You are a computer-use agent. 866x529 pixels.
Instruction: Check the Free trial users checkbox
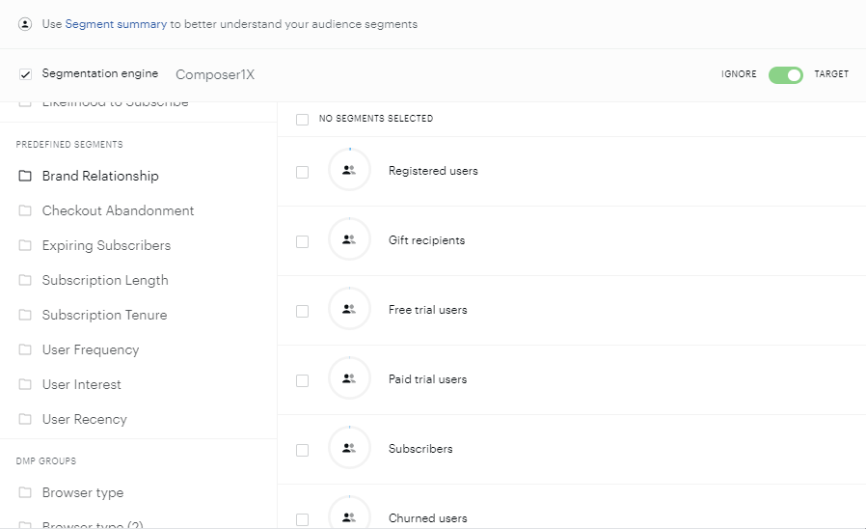(302, 311)
